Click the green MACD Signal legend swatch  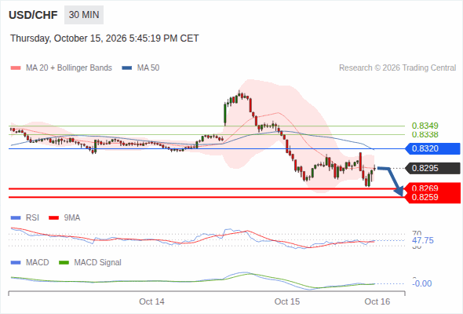(64, 263)
